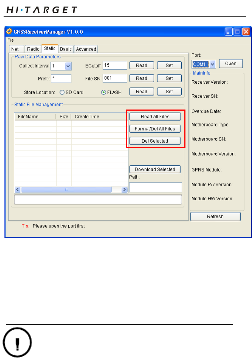The image size is (252, 359).
Task: Switch to the Radio tab
Action: (33, 49)
